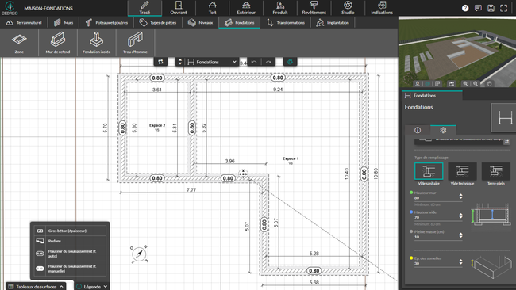Open the help question mark icon
Screen dimensions: 516x290
[465, 8]
